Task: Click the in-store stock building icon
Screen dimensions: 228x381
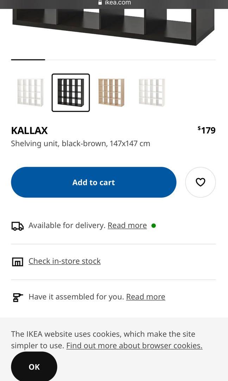Action: tap(17, 261)
